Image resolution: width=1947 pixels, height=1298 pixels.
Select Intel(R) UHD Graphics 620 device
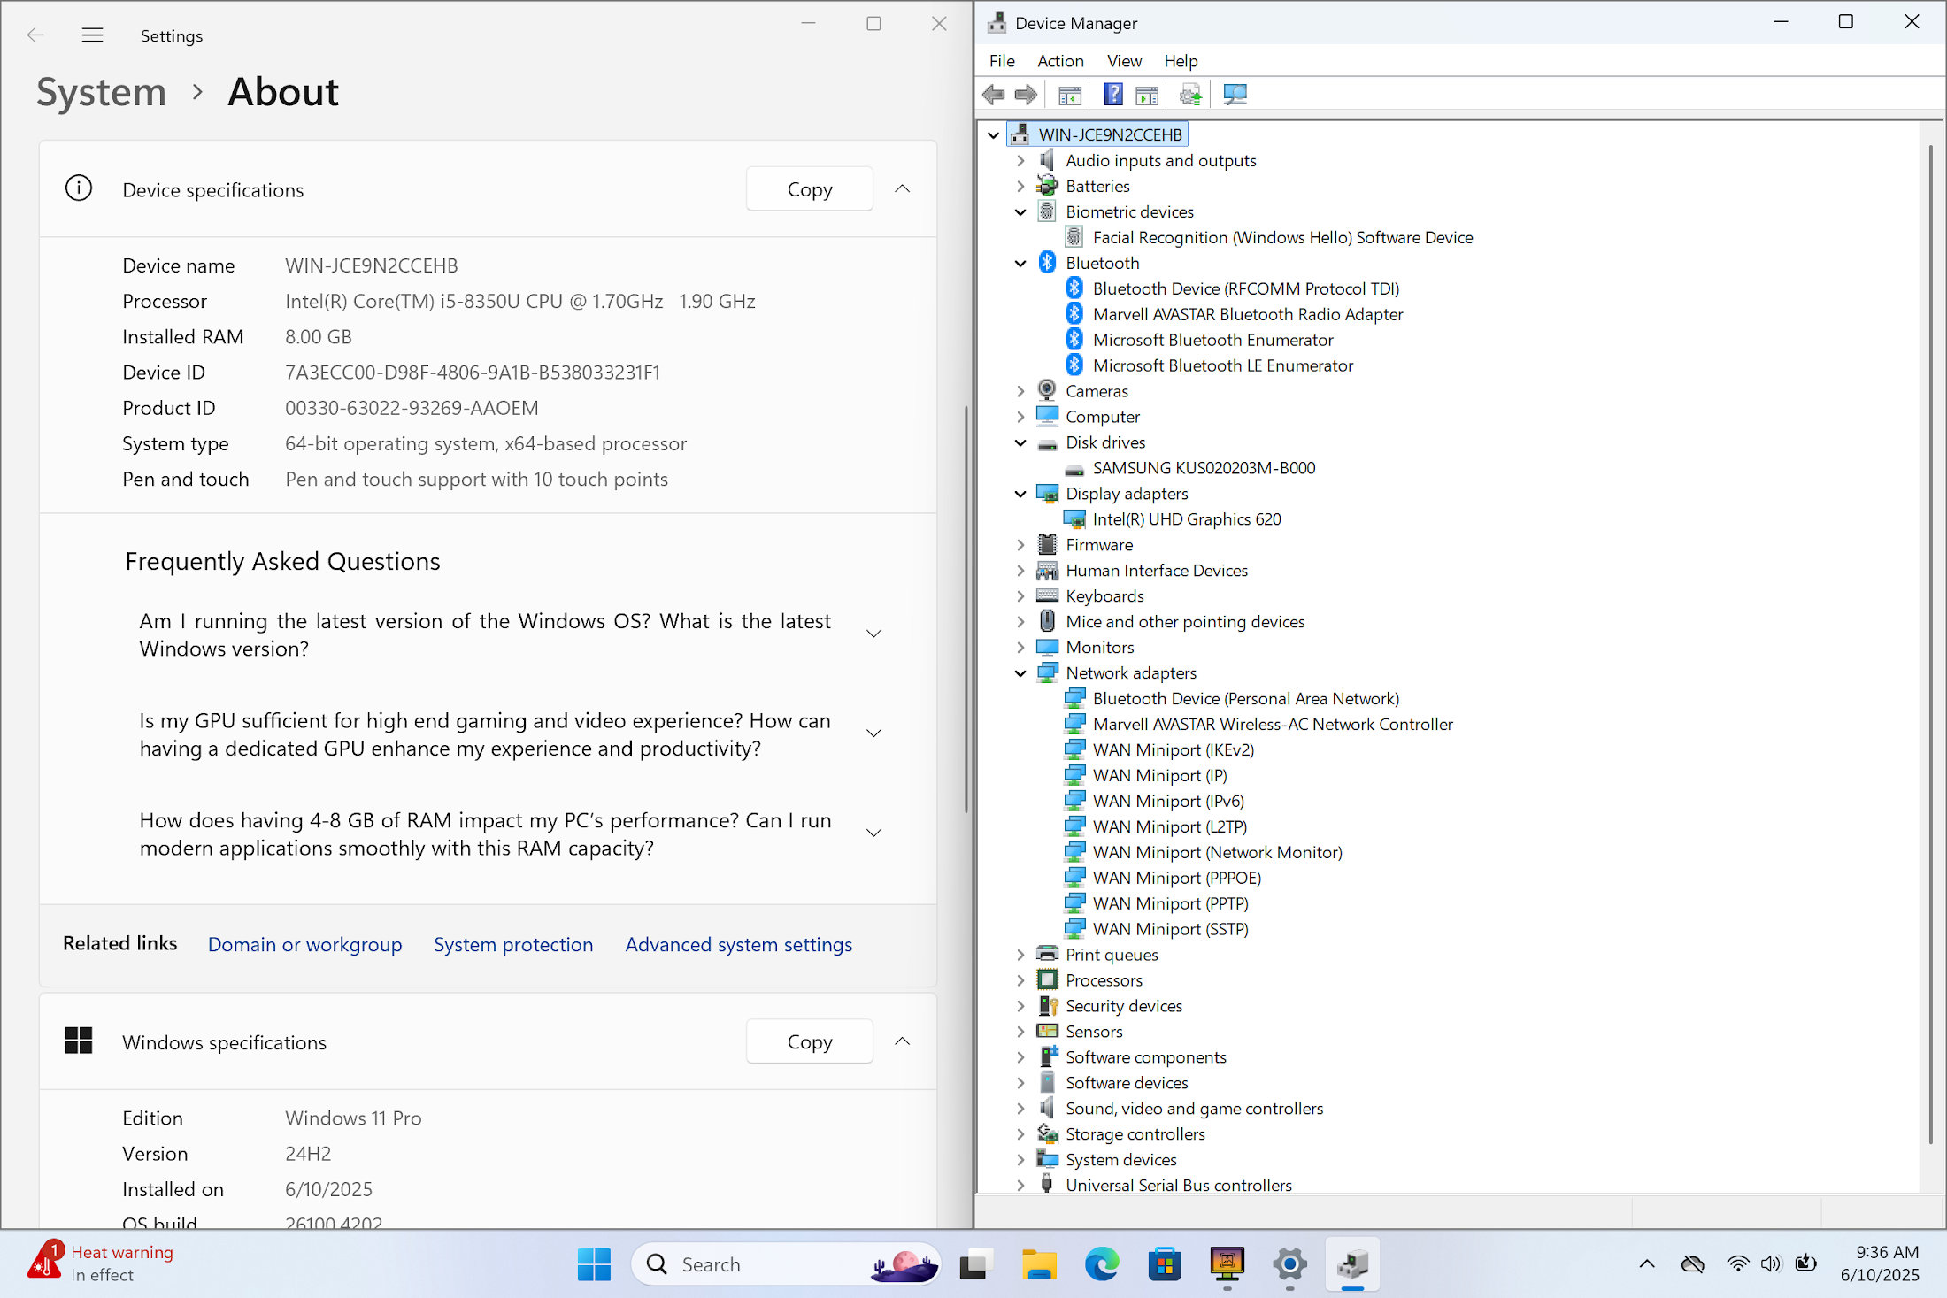click(x=1187, y=519)
